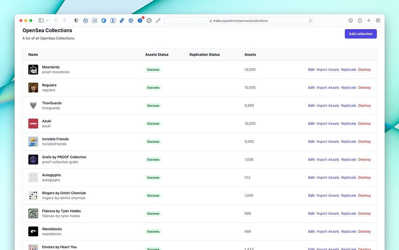Click the 9,999 assets count
The width and height of the screenshot is (399, 250).
coord(249,105)
